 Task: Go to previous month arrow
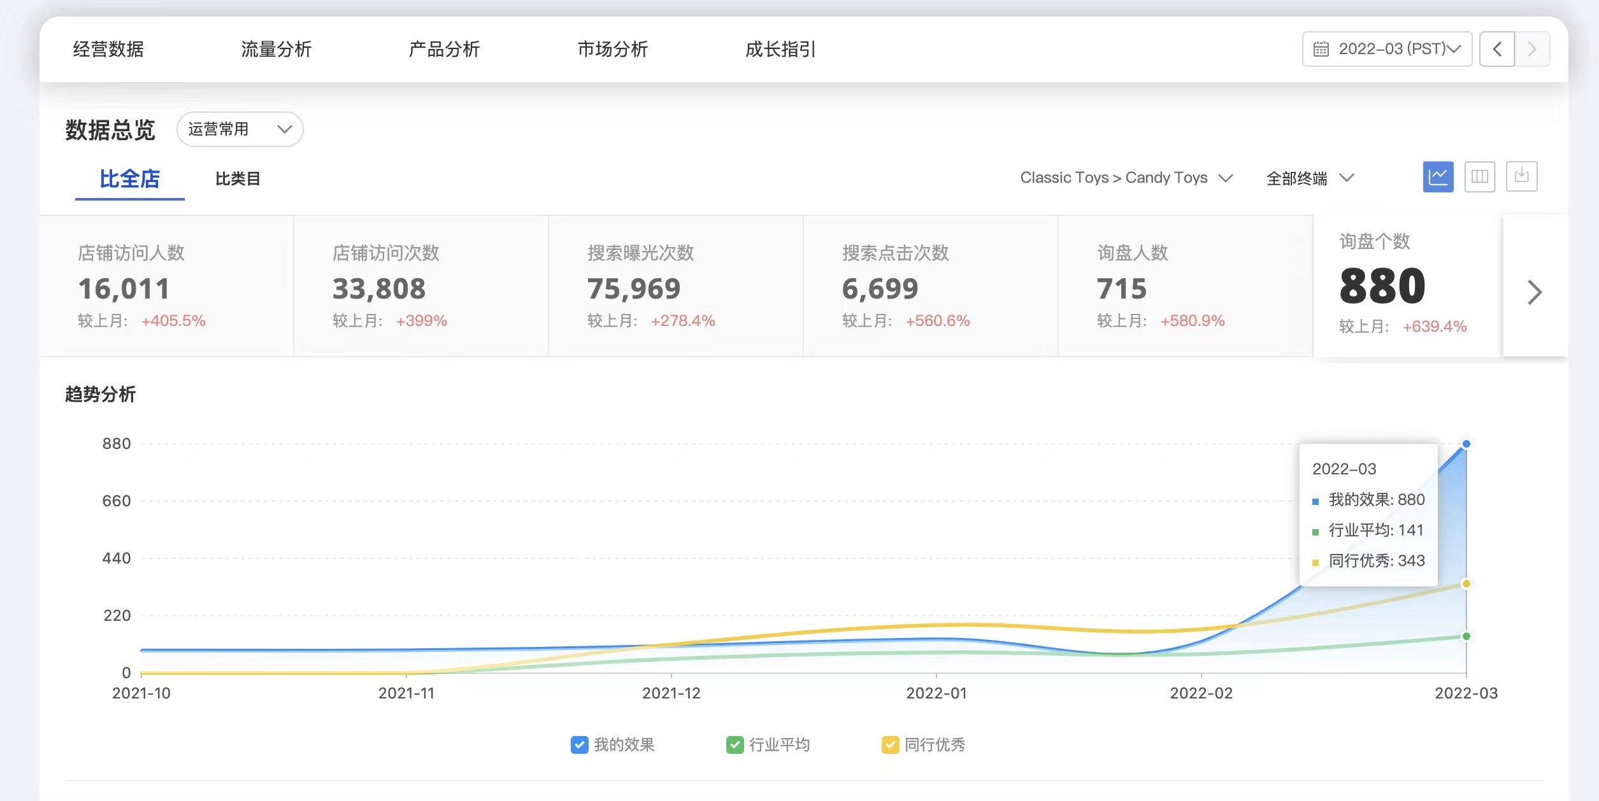point(1497,49)
